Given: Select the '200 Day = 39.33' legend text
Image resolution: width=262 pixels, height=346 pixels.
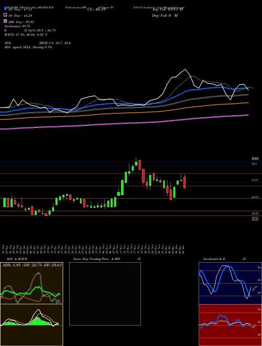Looking at the screenshot, I should click(x=21, y=22).
